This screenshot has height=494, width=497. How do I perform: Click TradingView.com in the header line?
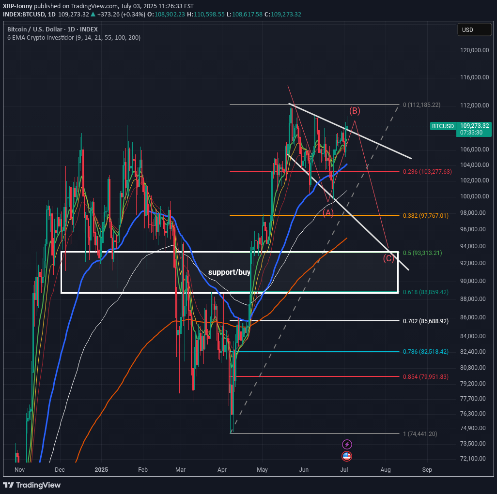click(94, 6)
